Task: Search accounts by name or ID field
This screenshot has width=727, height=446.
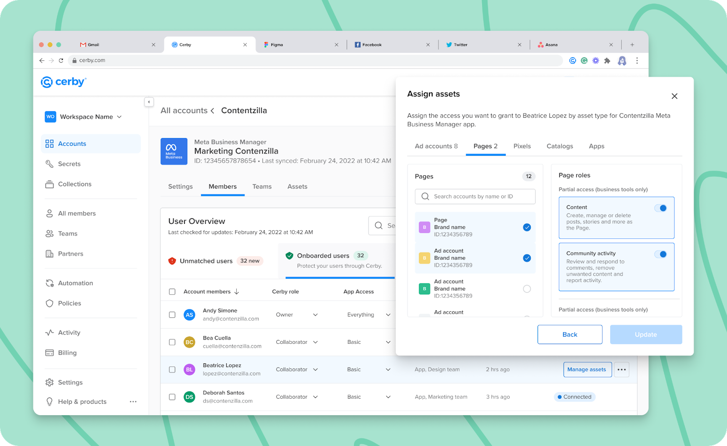Action: point(475,197)
